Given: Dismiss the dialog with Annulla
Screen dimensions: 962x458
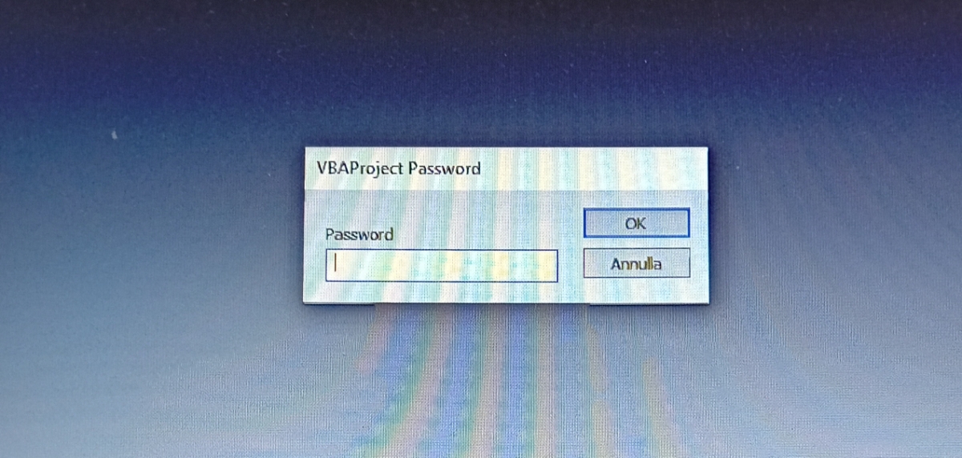Looking at the screenshot, I should [636, 263].
